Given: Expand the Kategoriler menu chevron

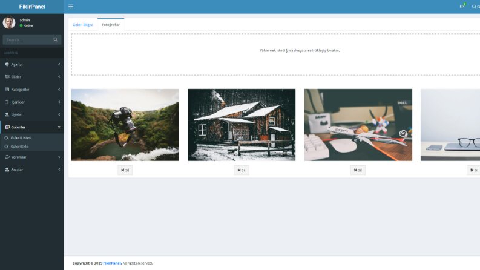Looking at the screenshot, I should point(59,90).
